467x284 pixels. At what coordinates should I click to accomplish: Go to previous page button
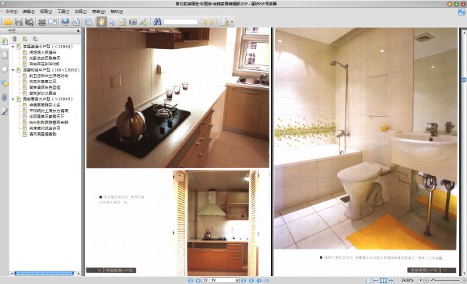pyautogui.click(x=198, y=281)
